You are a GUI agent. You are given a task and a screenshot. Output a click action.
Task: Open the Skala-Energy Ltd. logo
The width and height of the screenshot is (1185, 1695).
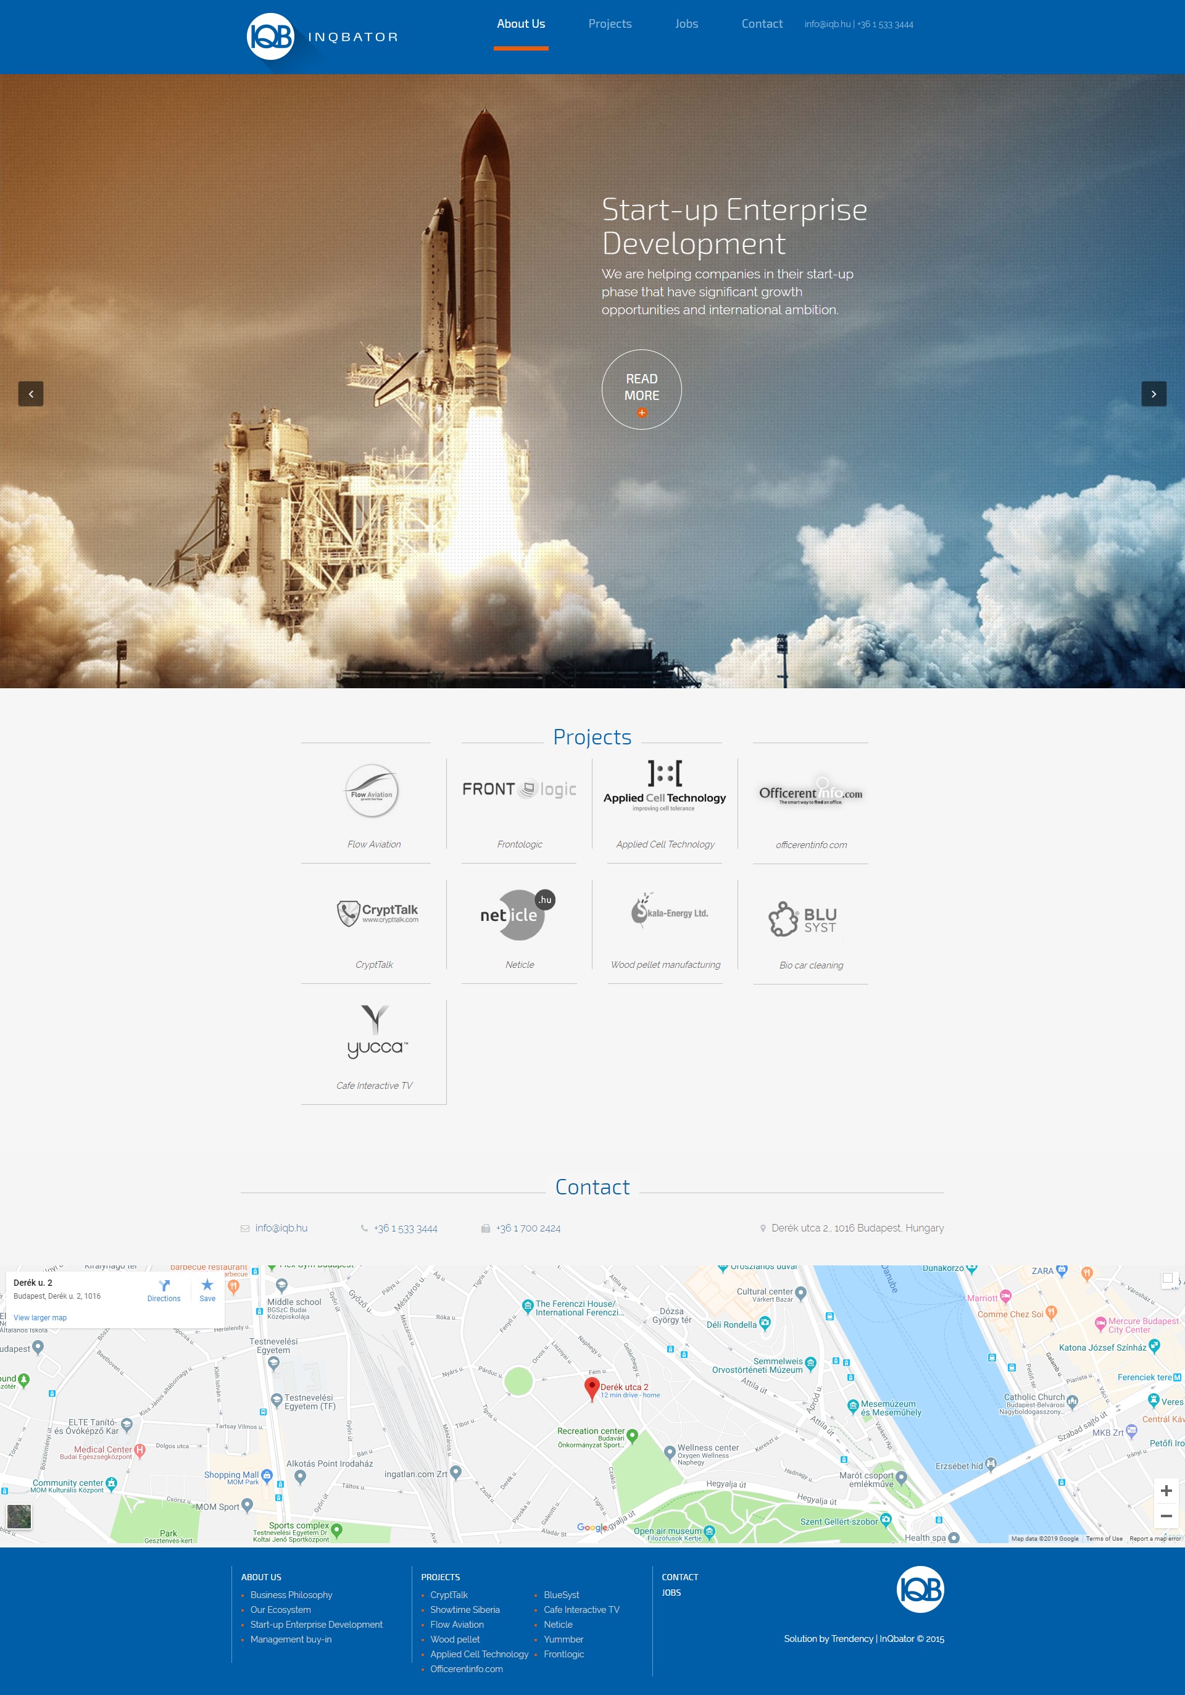[669, 909]
